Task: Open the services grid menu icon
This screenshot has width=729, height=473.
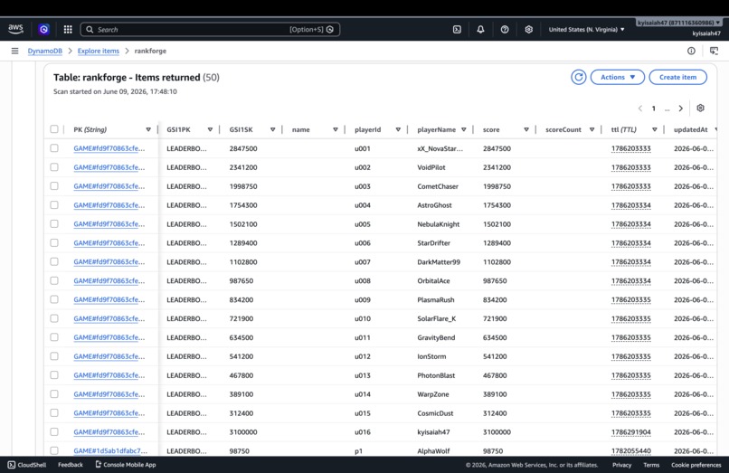Action: pyautogui.click(x=68, y=29)
